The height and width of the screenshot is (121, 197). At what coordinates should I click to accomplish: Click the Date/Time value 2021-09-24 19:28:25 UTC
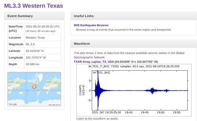coord(43,27)
